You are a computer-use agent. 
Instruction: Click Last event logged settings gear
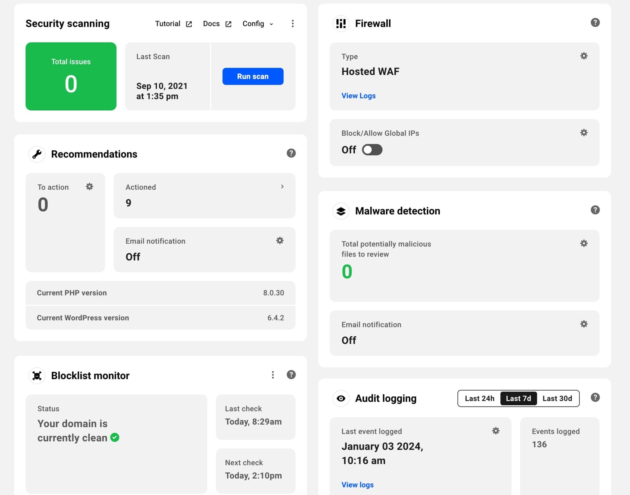pos(496,431)
